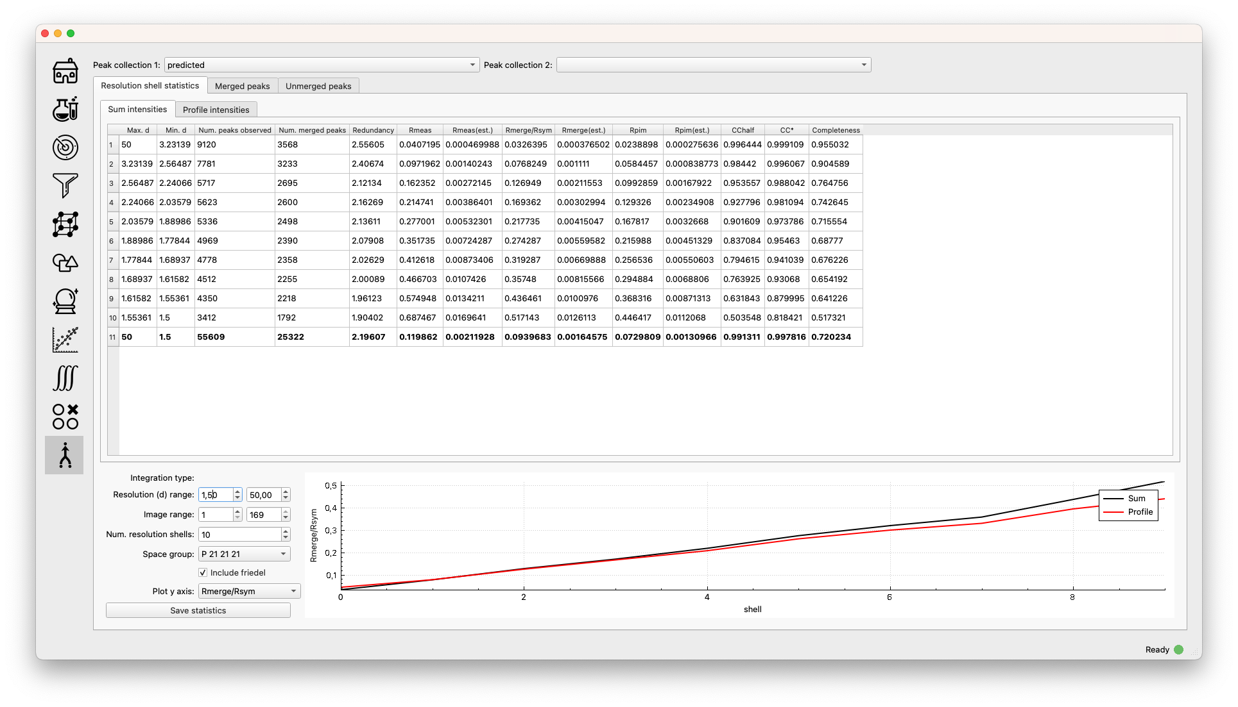Open the home sidebar icon
Screen dimensions: 1238x707
point(65,71)
